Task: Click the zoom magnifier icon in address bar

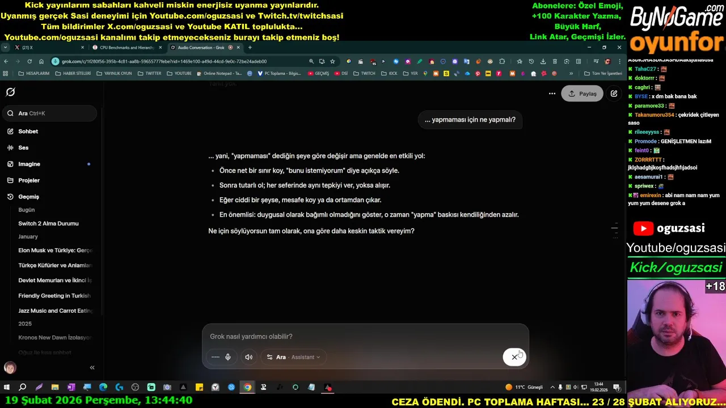Action: click(311, 61)
